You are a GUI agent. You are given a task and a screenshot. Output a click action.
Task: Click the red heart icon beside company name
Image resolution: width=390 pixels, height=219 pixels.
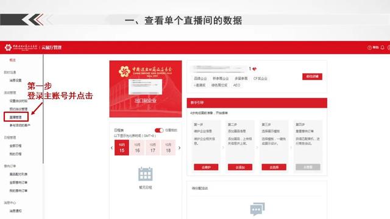point(255,69)
